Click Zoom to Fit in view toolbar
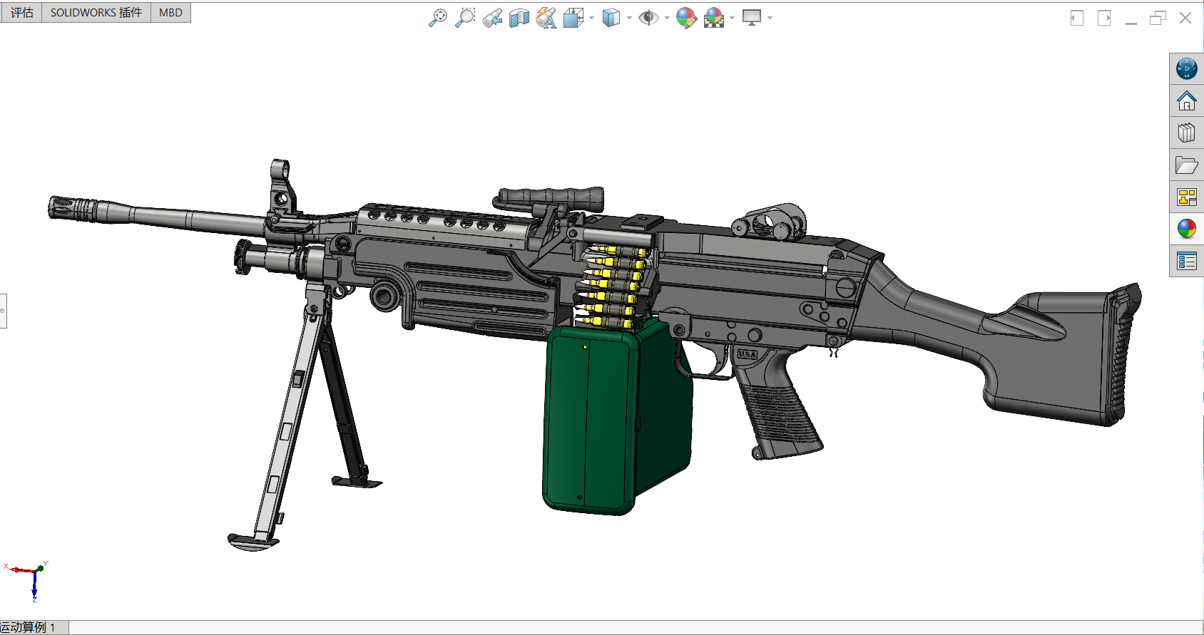The width and height of the screenshot is (1204, 635). (x=438, y=18)
